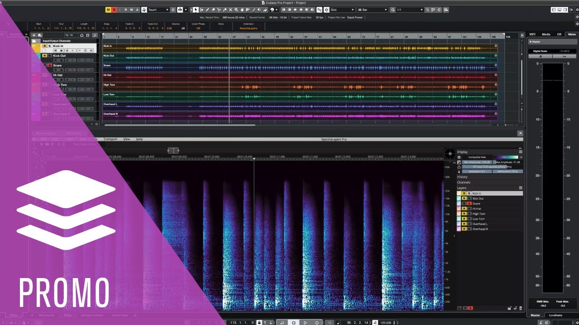Click the SpectraLayers 3D view navigator
This screenshot has height=325, width=579.
(x=449, y=153)
